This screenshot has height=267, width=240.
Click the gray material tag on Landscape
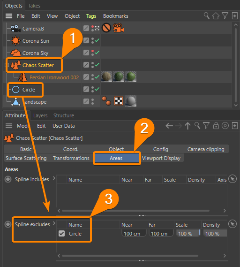pos(131,101)
